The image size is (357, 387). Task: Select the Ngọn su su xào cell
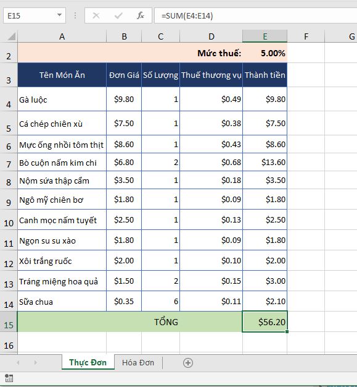click(x=62, y=240)
